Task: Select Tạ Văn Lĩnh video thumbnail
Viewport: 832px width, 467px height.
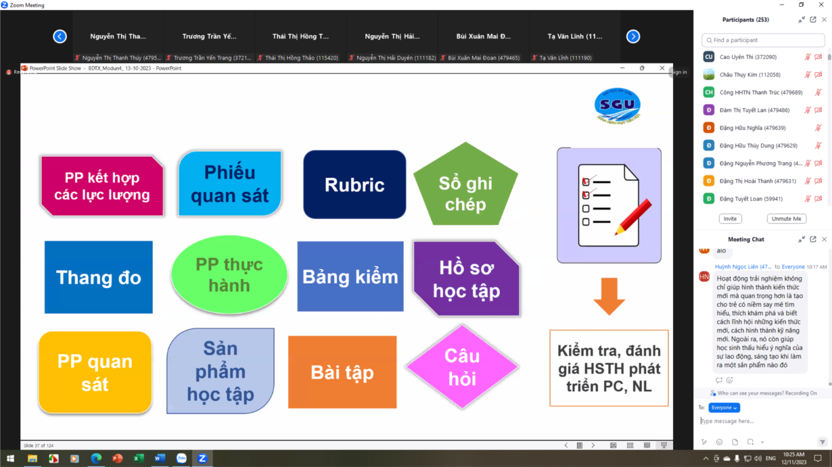Action: click(x=575, y=36)
